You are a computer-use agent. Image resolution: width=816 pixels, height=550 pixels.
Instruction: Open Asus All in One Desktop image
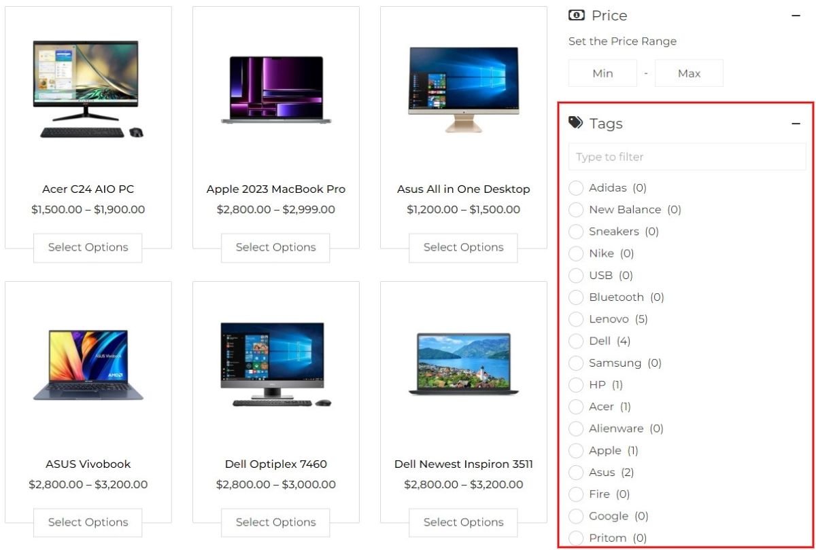point(464,89)
